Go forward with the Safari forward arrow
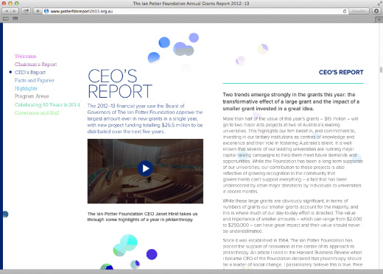The height and width of the screenshot is (274, 383). (15, 11)
